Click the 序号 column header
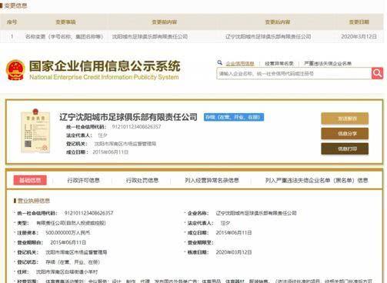The image size is (387, 283). tap(12, 22)
